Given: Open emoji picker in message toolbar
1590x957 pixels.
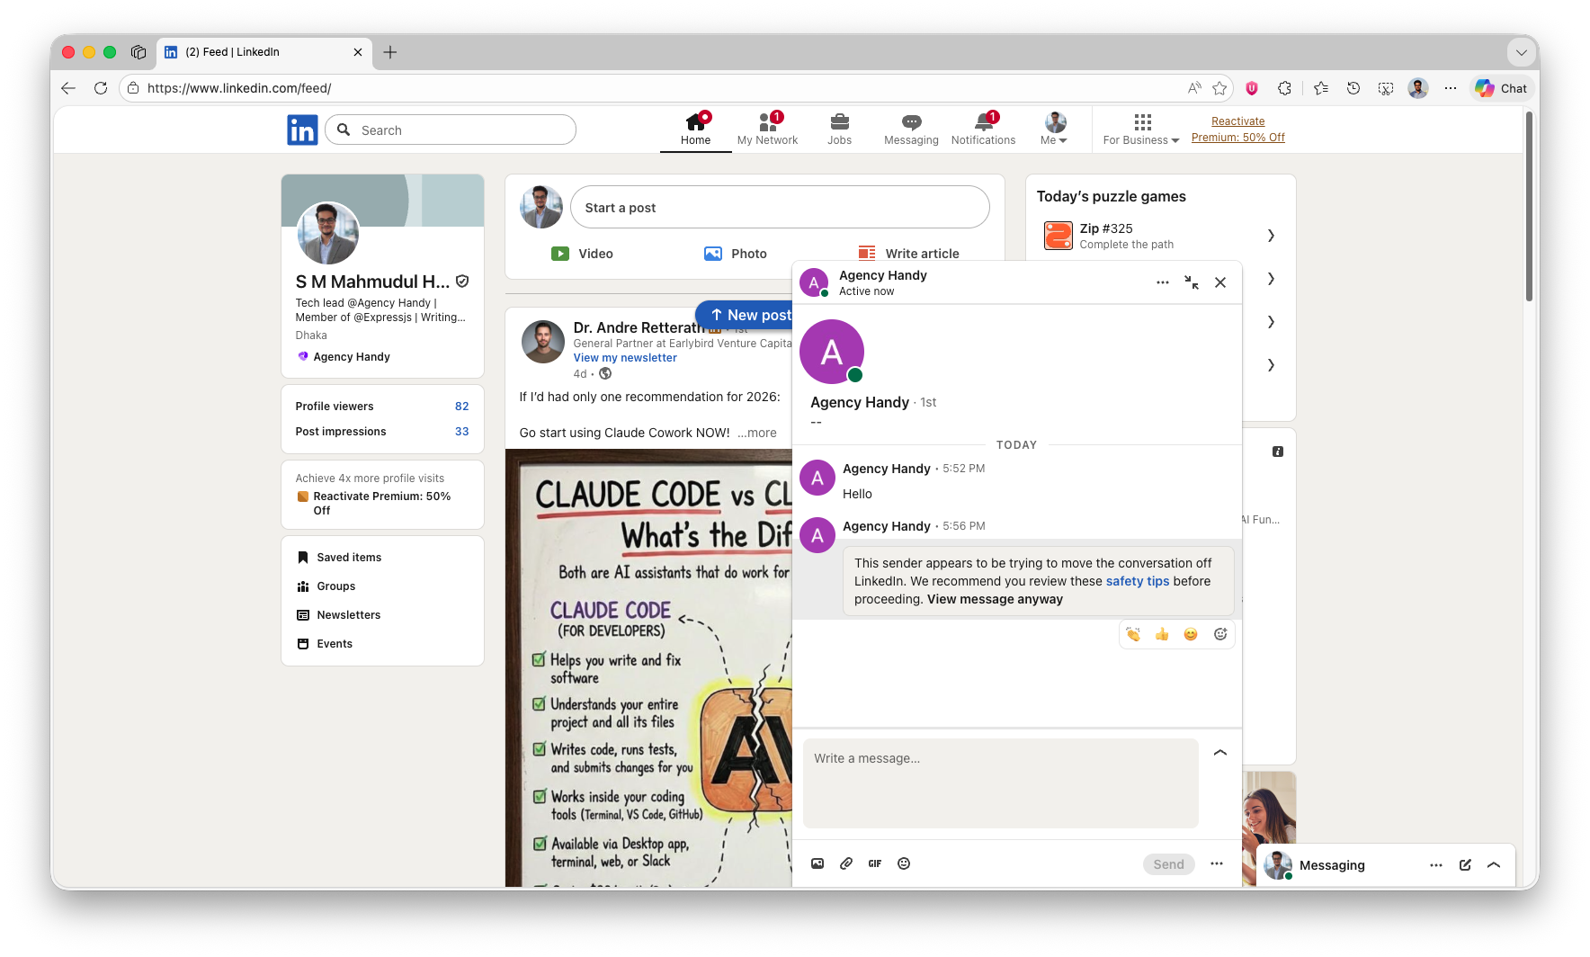Looking at the screenshot, I should tap(904, 863).
